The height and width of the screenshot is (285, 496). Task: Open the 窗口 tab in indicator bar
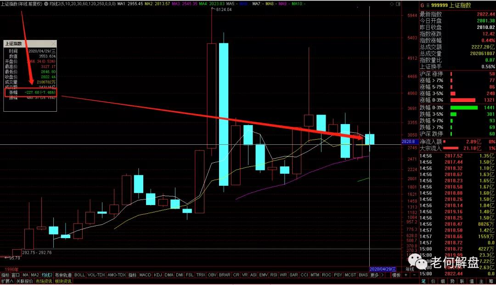coord(16,275)
